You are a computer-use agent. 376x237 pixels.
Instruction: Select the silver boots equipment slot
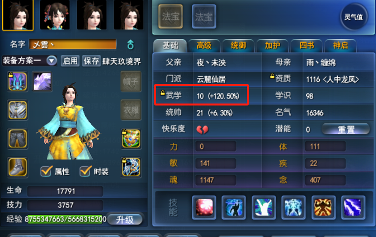point(17,167)
